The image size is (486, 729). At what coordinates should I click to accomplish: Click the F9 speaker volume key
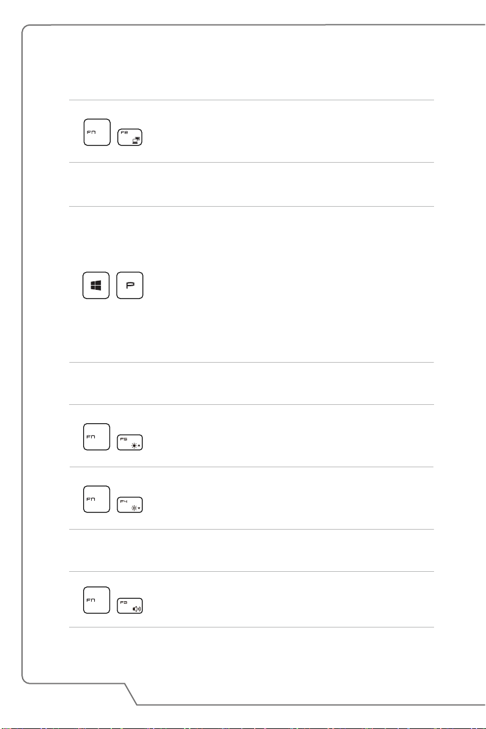(x=130, y=605)
